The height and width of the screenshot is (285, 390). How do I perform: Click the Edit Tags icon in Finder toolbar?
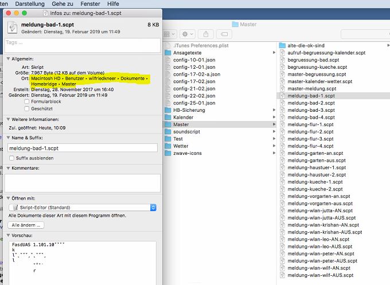224,35
